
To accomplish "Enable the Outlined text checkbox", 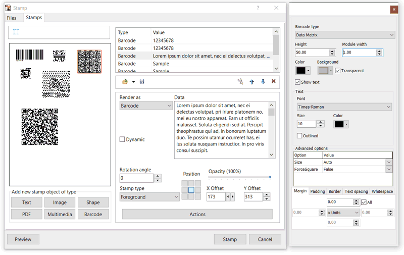I will coord(299,136).
